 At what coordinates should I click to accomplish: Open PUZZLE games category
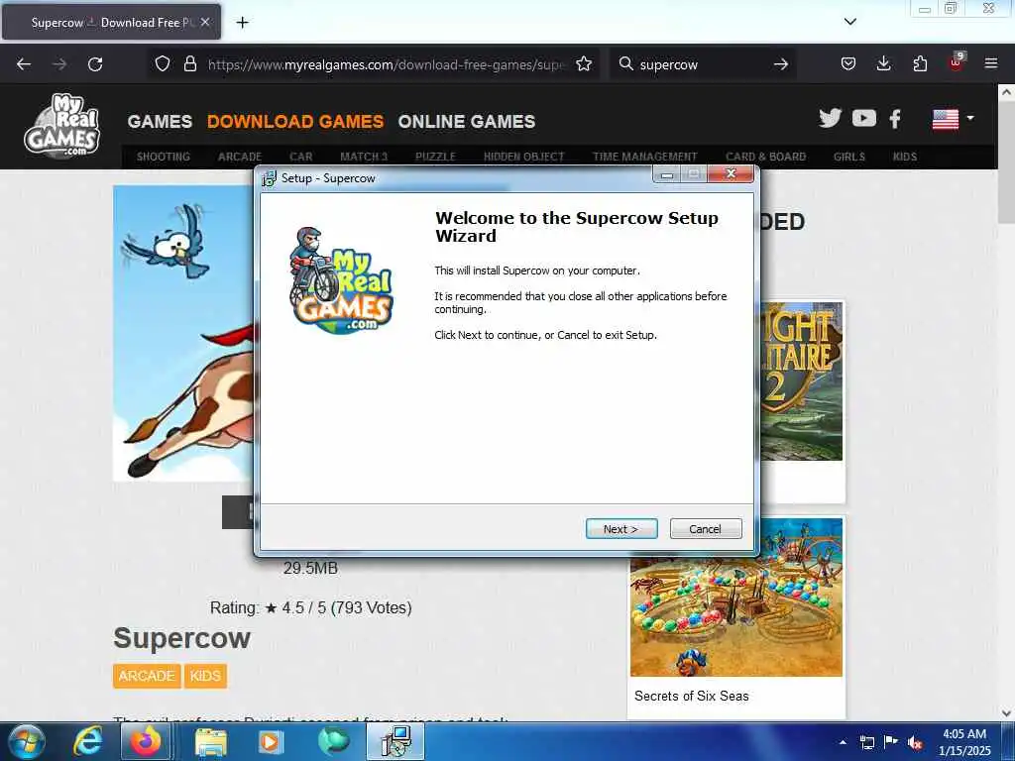click(436, 157)
